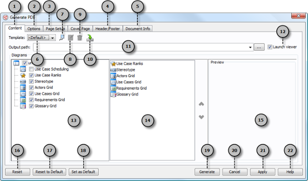Select Stereotype in the selected diagrams list
The image size is (308, 181).
point(125,70)
